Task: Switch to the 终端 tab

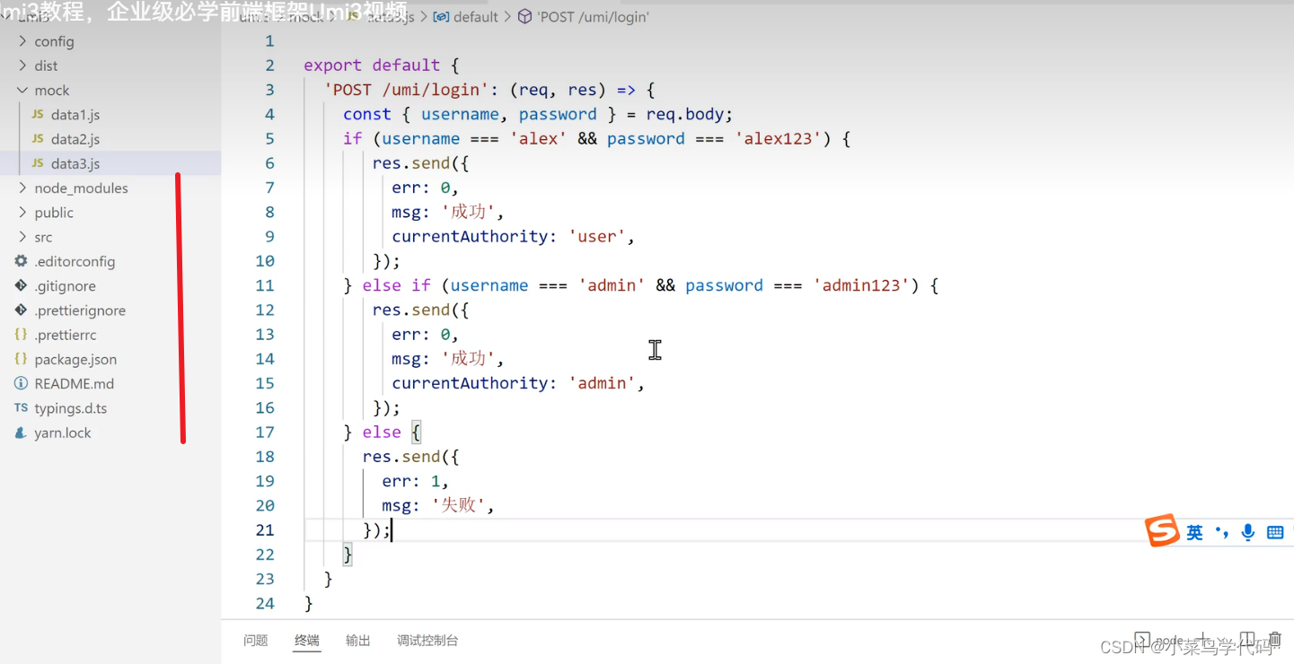Action: [x=307, y=641]
